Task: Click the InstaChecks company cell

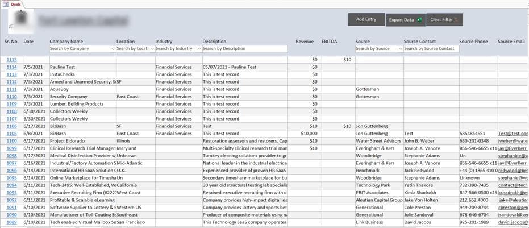Action: (x=82, y=74)
